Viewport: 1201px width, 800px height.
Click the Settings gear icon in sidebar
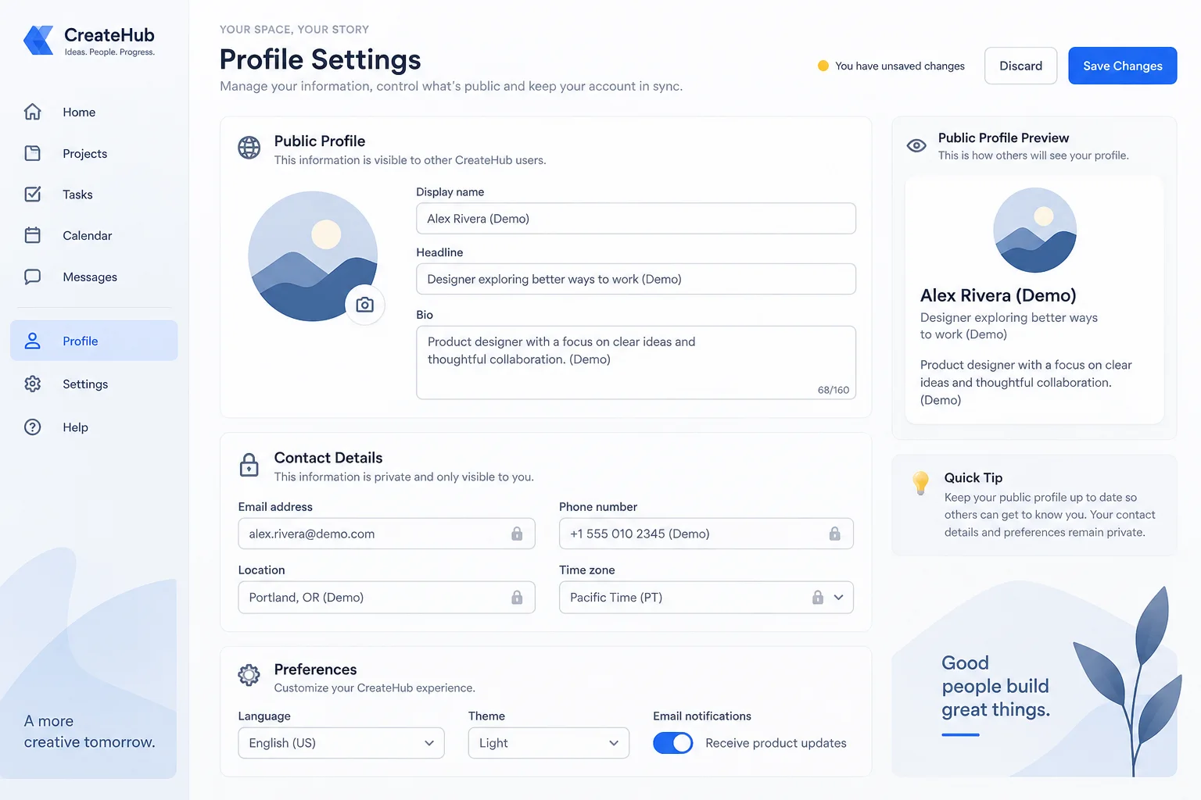tap(33, 384)
